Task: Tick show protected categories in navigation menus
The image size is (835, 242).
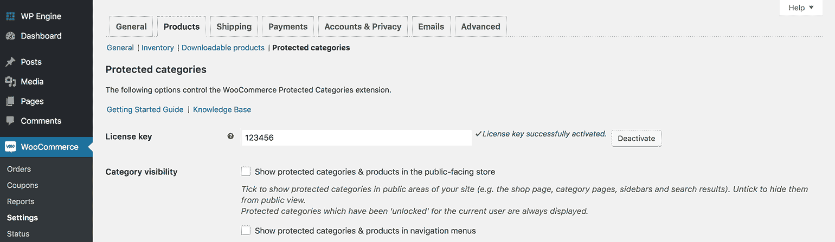Action: [246, 231]
